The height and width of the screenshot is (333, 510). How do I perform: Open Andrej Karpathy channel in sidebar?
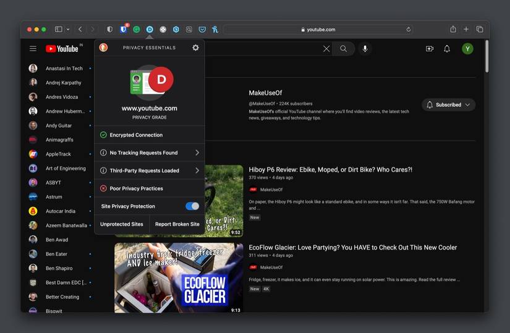pos(63,83)
